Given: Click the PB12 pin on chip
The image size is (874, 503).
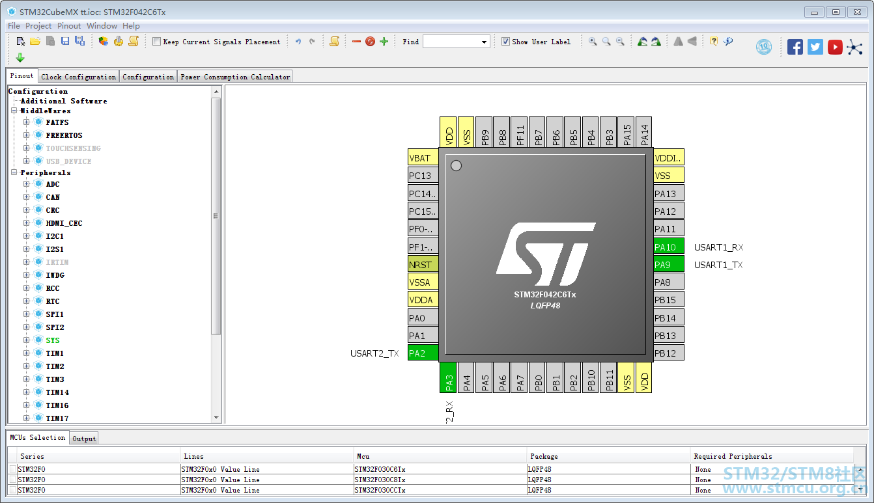Looking at the screenshot, I should click(x=669, y=353).
